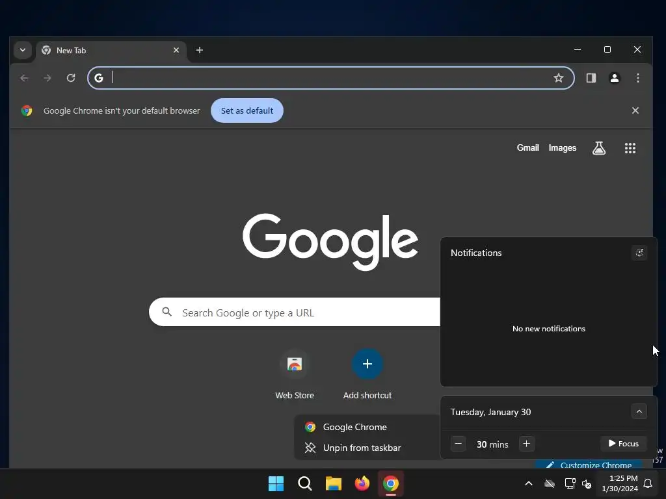The width and height of the screenshot is (666, 499).
Task: Launch Firefox from the taskbar
Action: (x=362, y=483)
